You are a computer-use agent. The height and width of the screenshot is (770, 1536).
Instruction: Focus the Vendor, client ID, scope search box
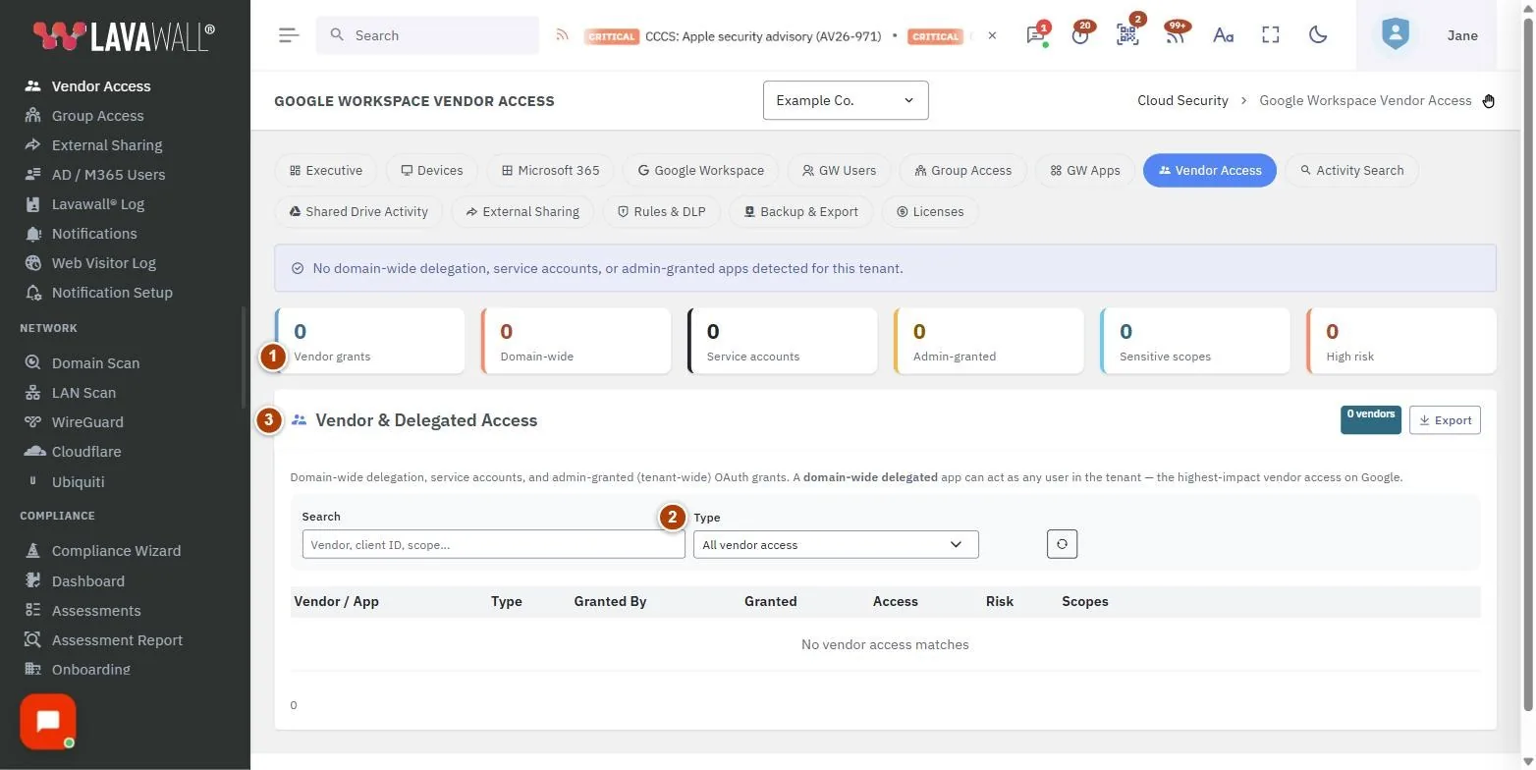coord(494,544)
